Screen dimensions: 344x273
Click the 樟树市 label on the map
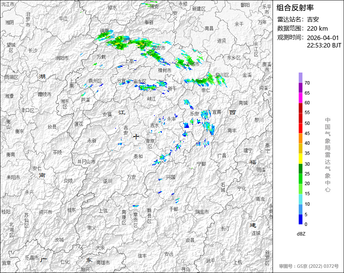(x=165, y=70)
